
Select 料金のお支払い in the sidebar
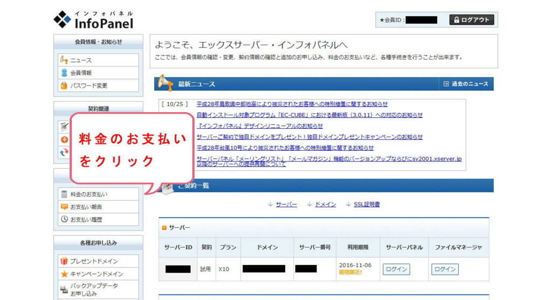[x=98, y=194]
